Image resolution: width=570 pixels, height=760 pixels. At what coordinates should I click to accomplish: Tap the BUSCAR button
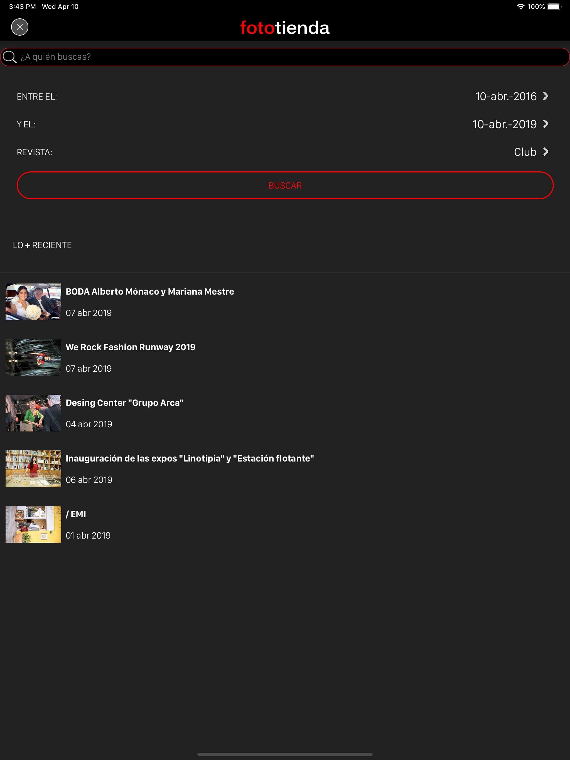(x=285, y=186)
